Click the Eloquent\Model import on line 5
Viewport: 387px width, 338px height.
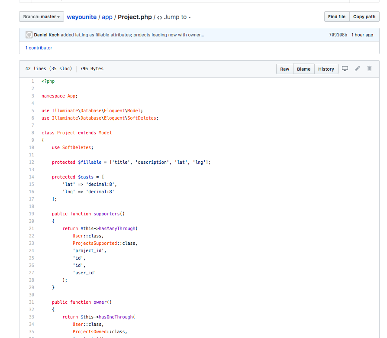[92, 110]
